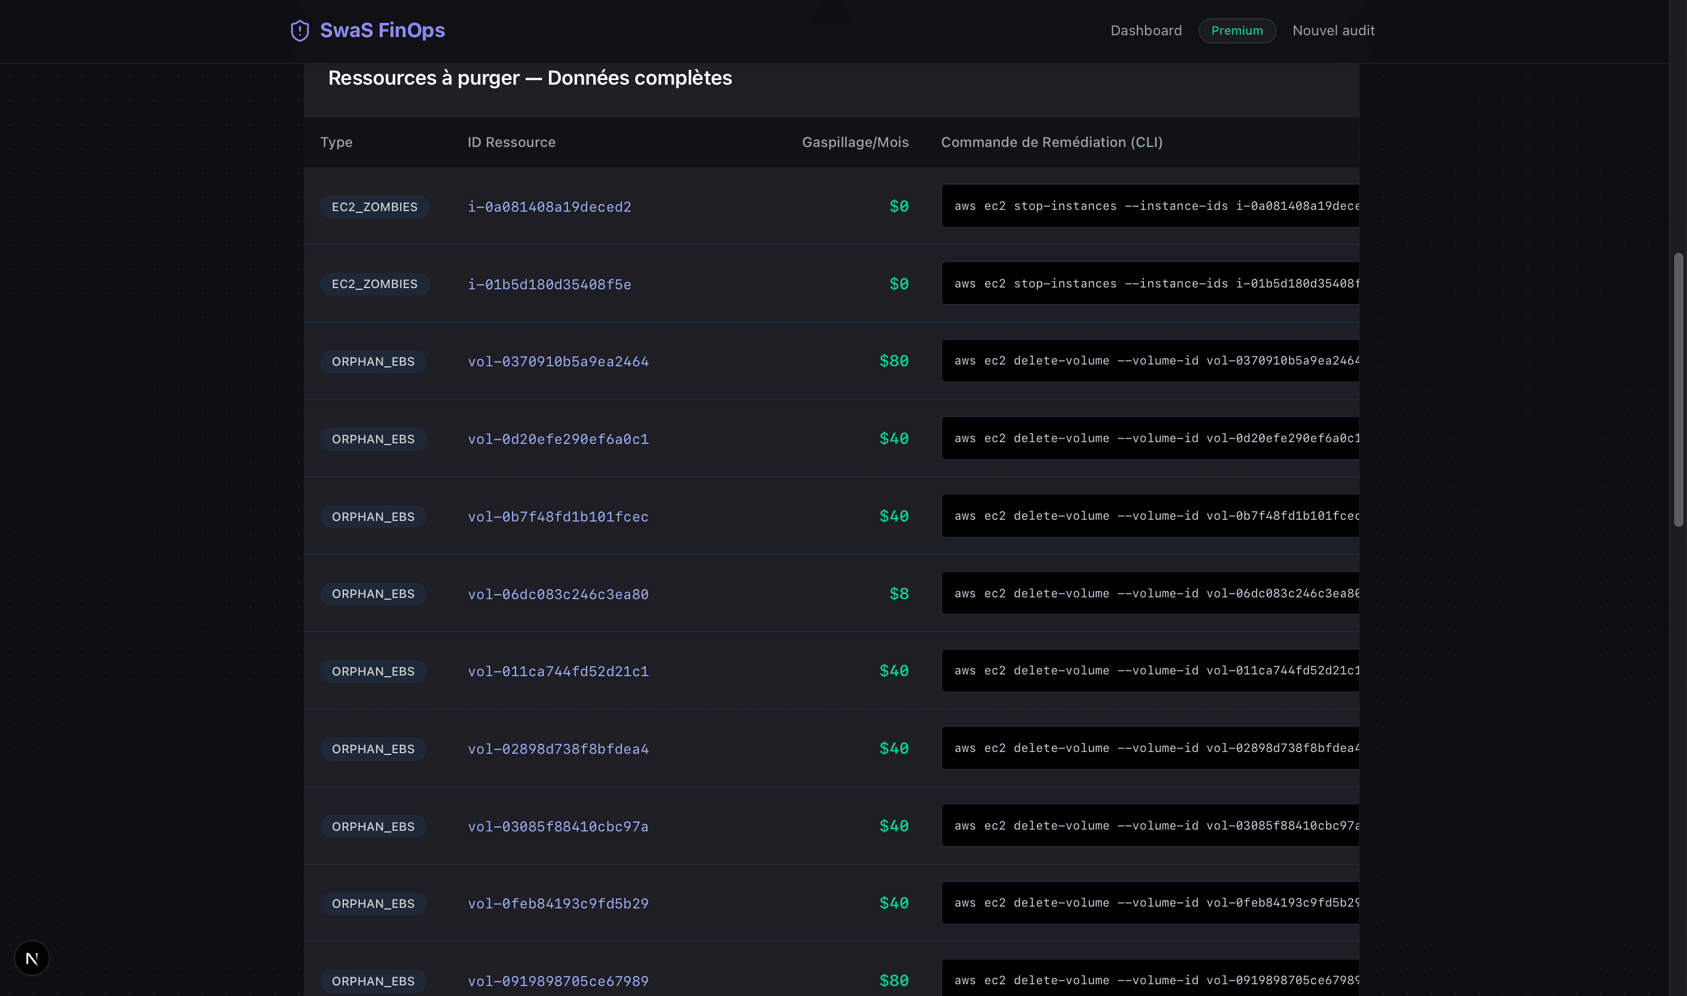
Task: Click the page scrollbar on the right
Action: [x=1679, y=389]
